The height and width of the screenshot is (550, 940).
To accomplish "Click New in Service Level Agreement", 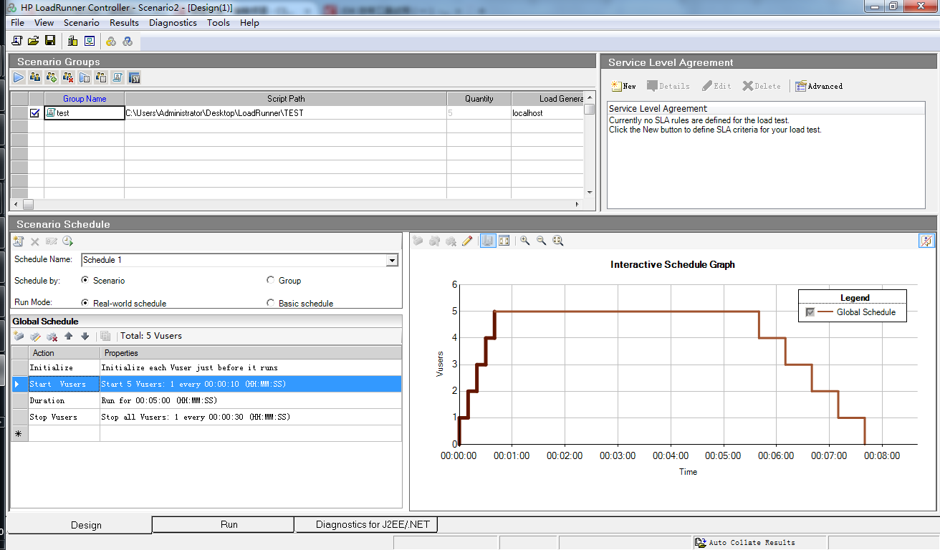I will pos(623,86).
